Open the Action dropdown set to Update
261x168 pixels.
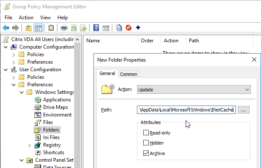194,90
